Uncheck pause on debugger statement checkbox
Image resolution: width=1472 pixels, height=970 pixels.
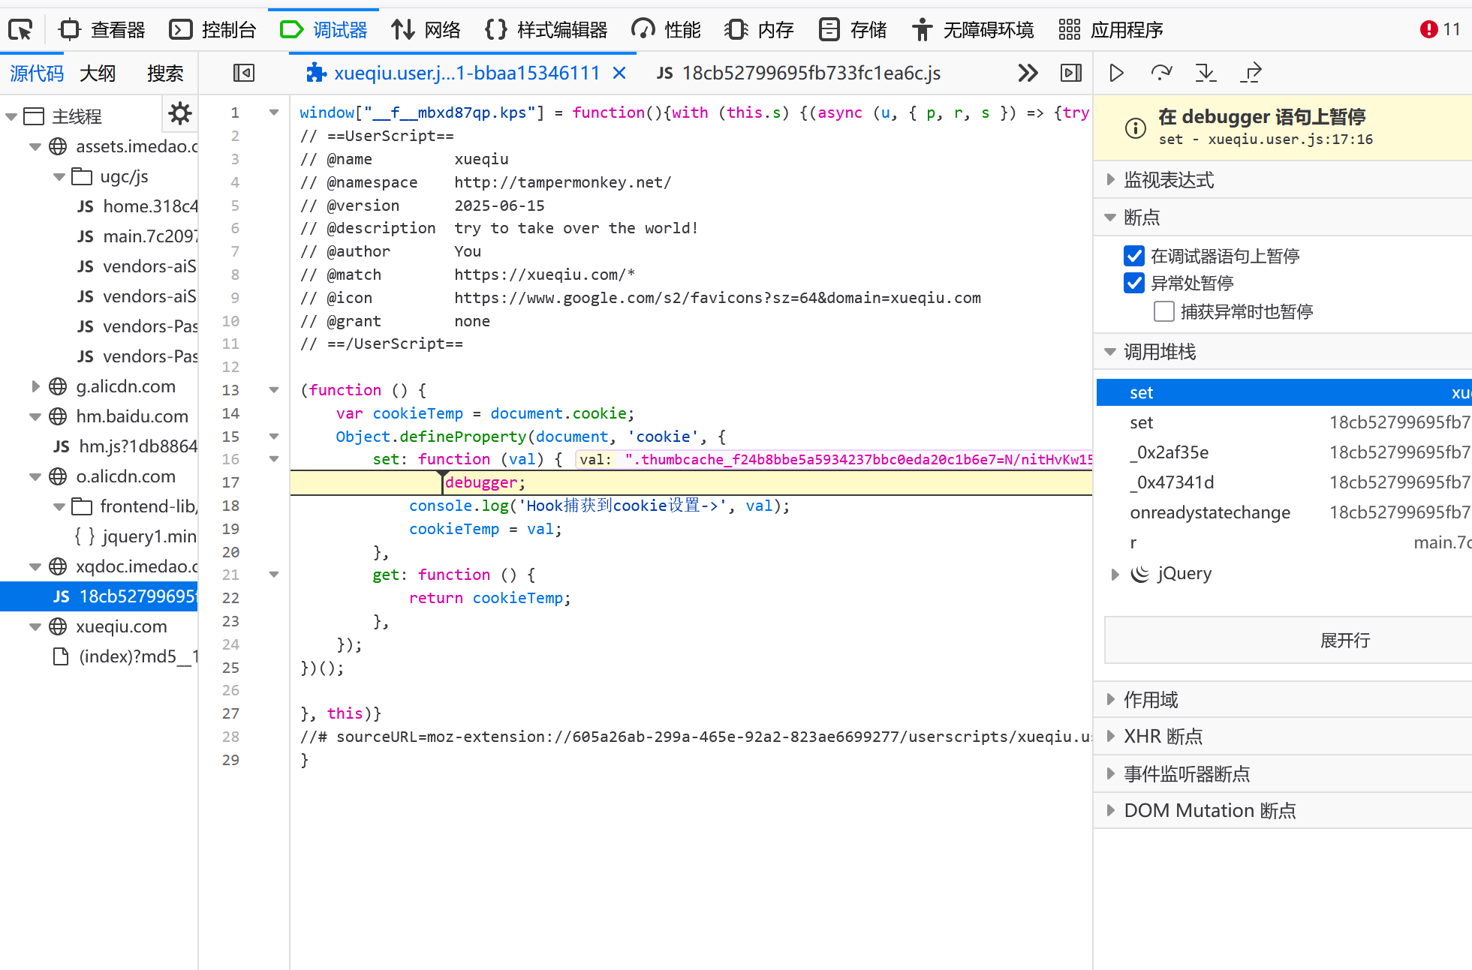coord(1134,257)
